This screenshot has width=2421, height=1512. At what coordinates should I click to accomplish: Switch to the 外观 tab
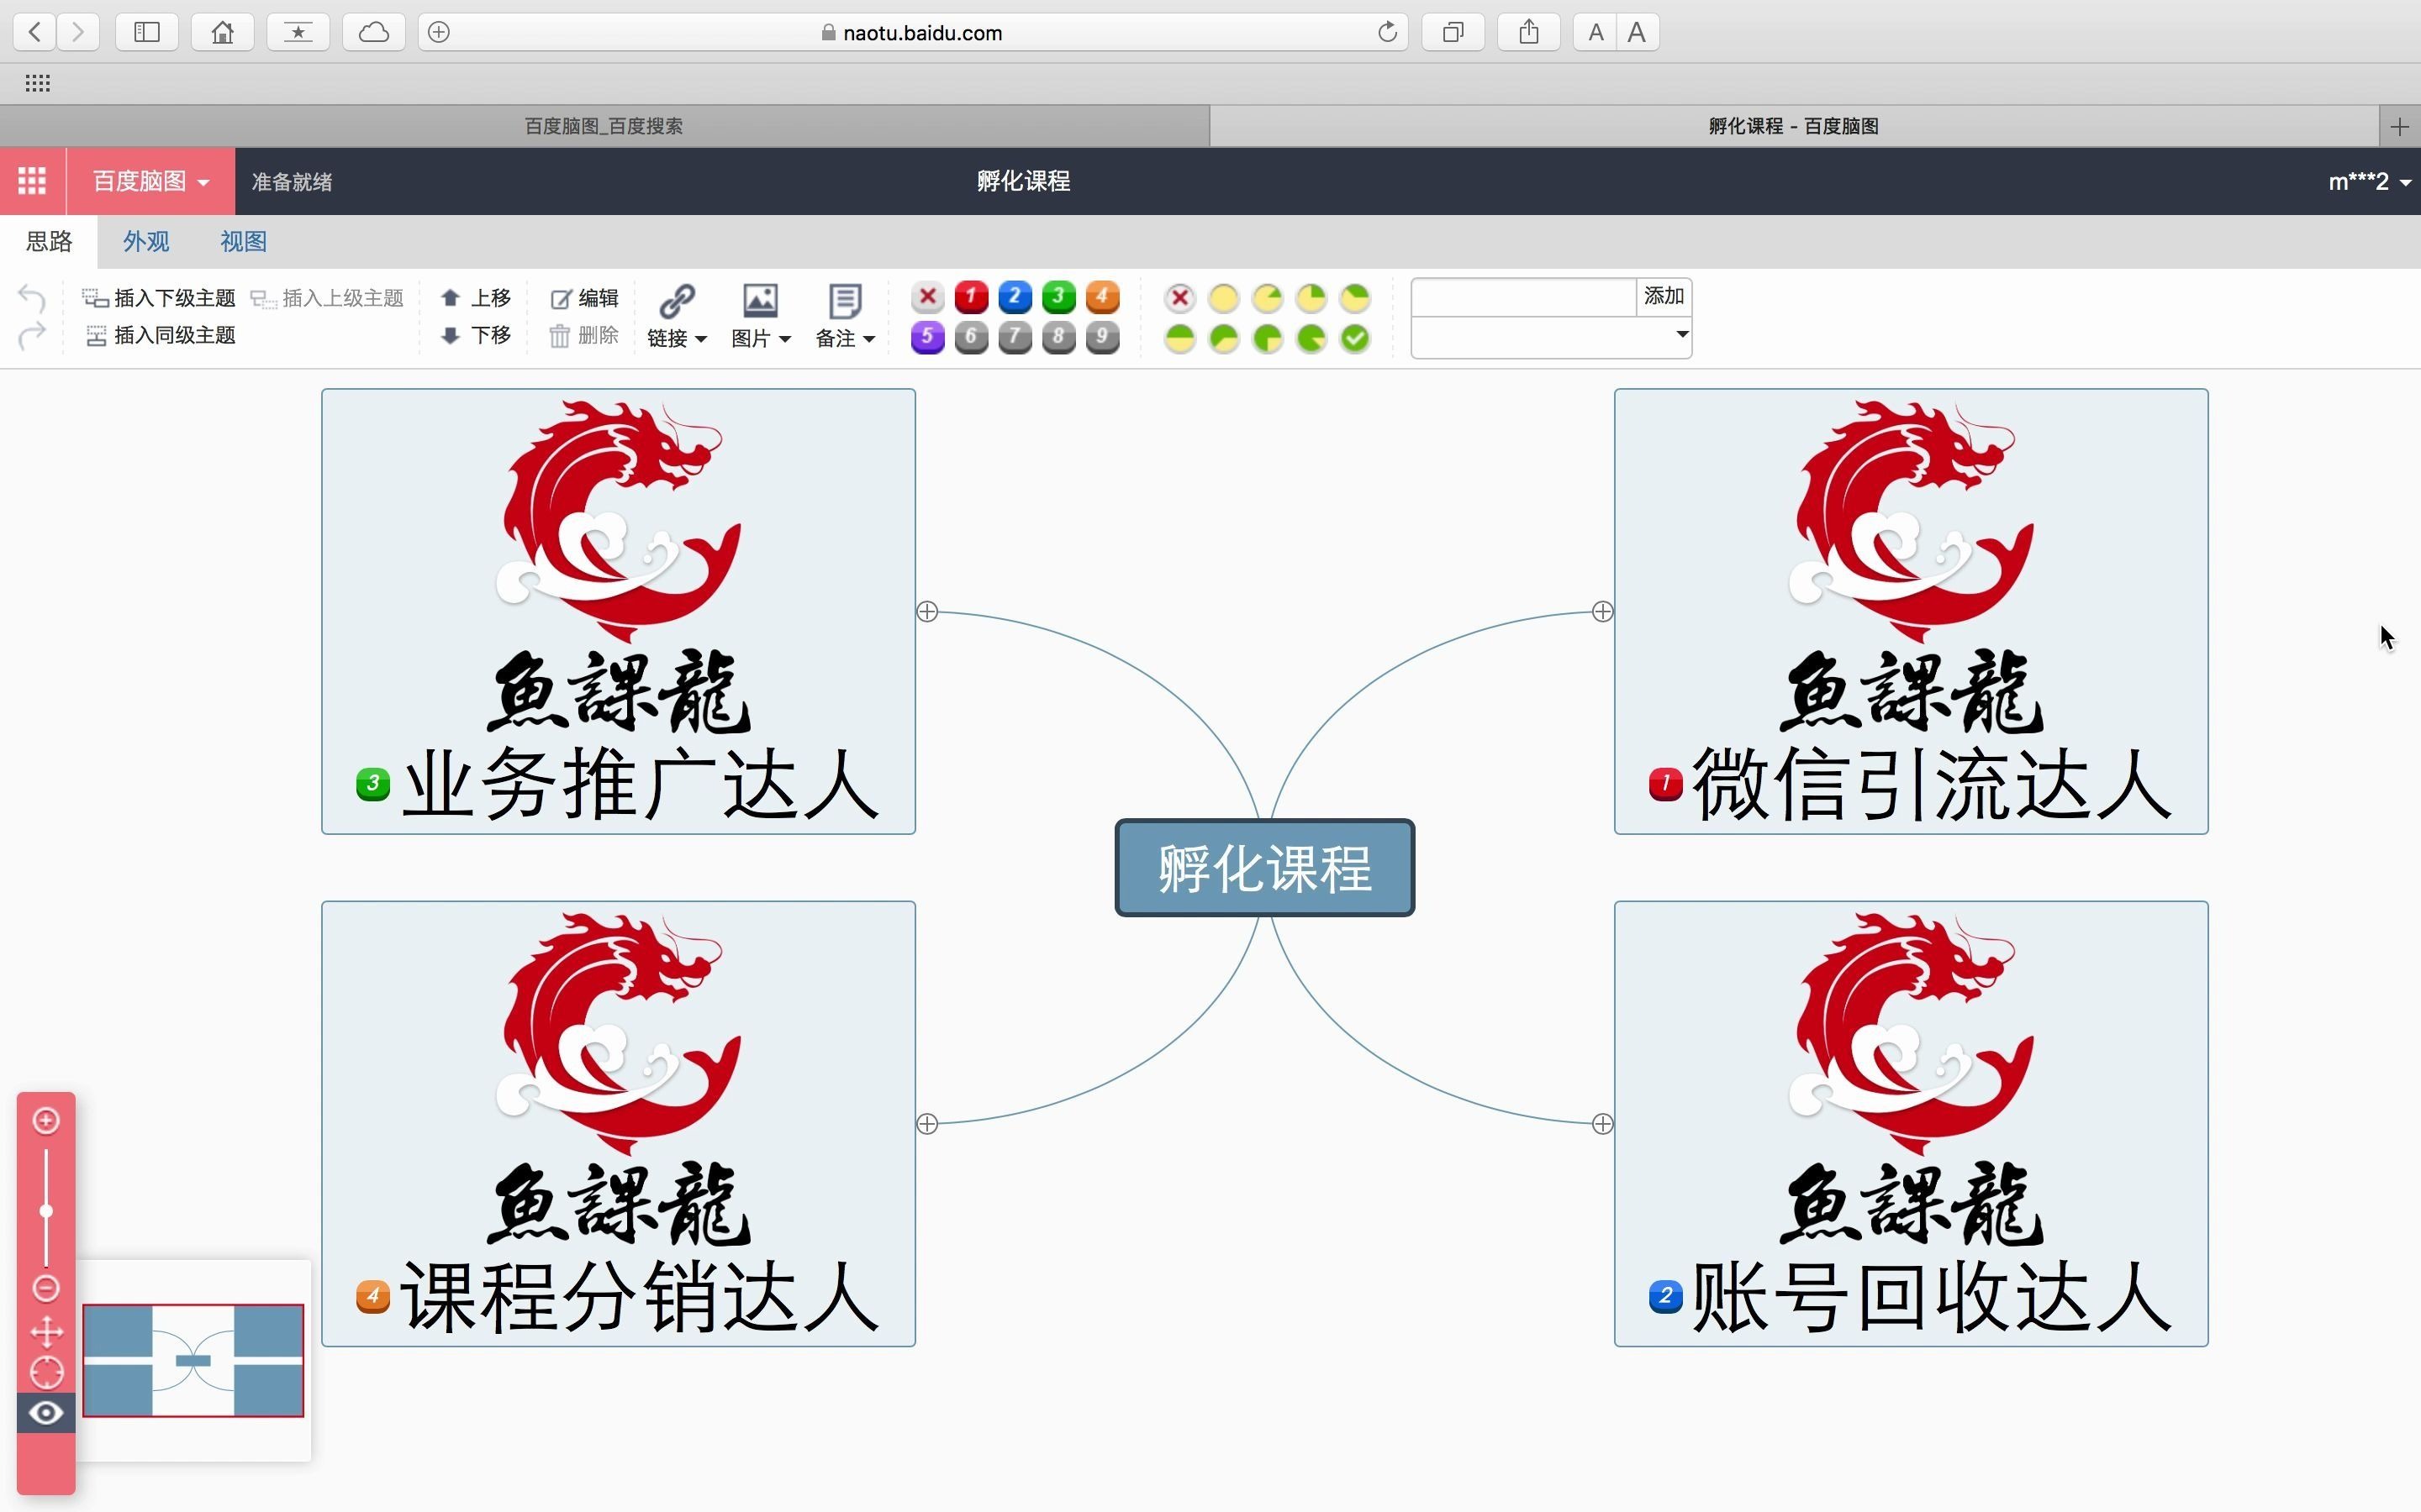click(146, 241)
